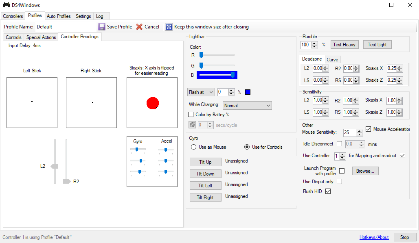Image resolution: width=419 pixels, height=243 pixels.
Task: Increase the Rumble percentage with up arrow
Action: click(x=315, y=43)
